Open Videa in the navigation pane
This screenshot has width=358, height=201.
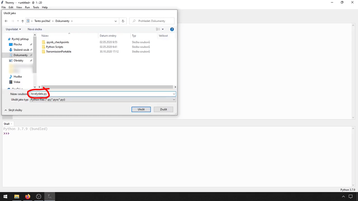[x=17, y=82]
